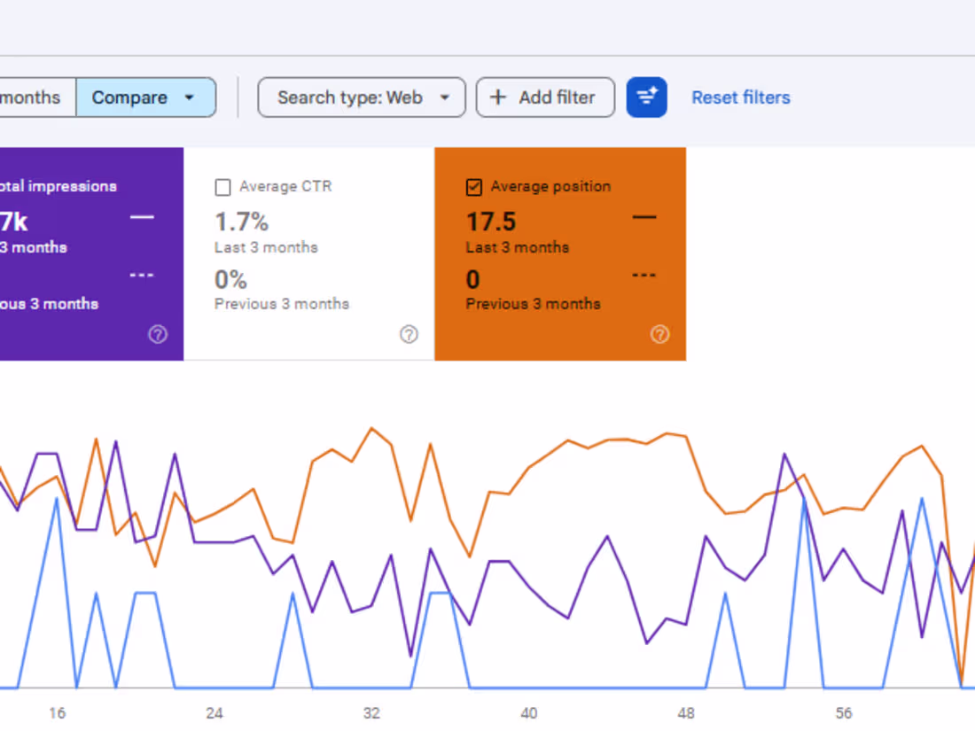Click the help icon on Average position card
Screen dimensions: 975x731
pos(659,335)
